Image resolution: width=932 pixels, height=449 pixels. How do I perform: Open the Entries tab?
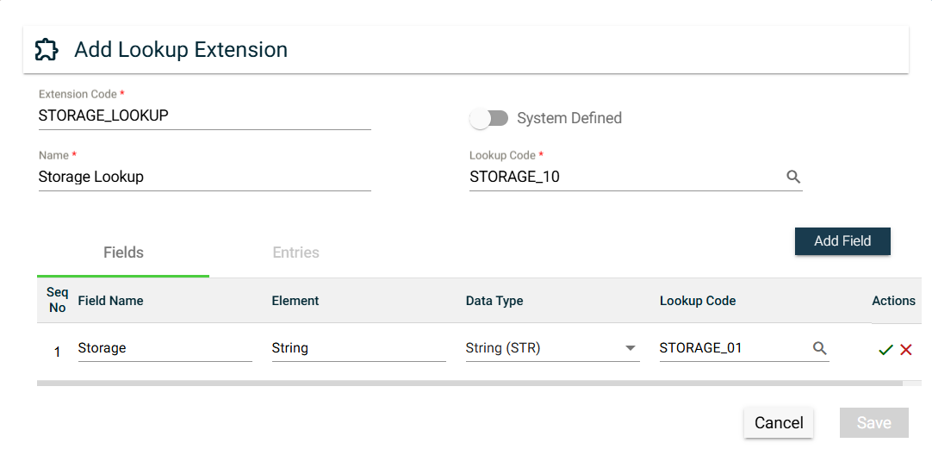click(x=295, y=253)
